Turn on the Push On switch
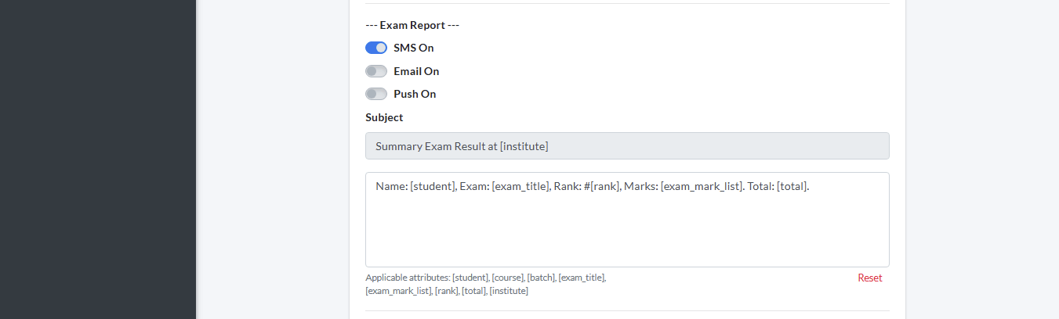Image resolution: width=1059 pixels, height=319 pixels. [x=376, y=94]
